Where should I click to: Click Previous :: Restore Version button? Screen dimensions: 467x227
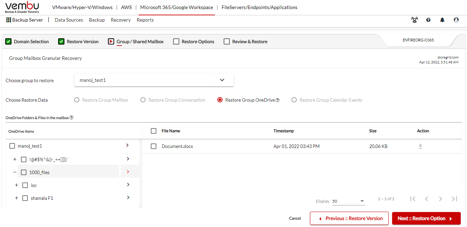[x=349, y=219]
